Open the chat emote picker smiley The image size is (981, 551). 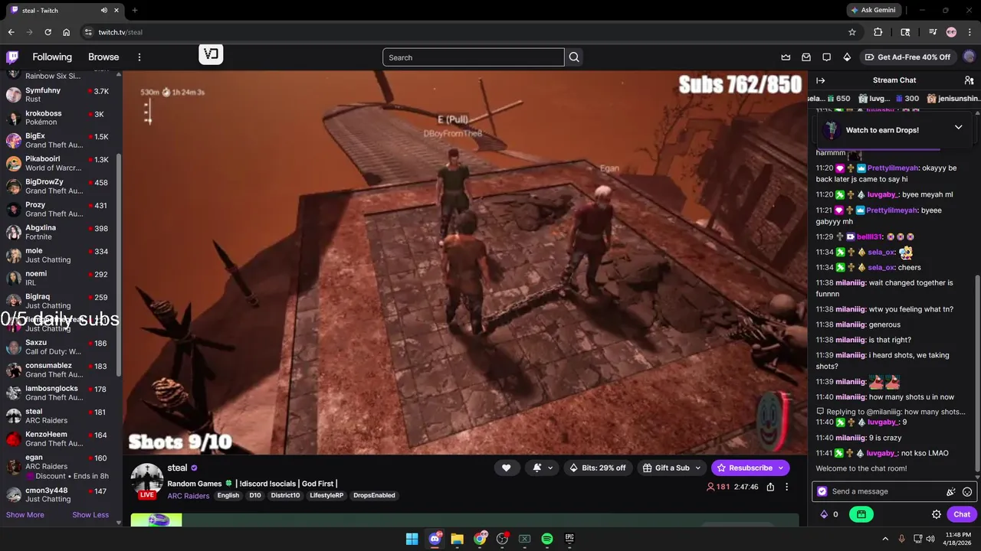point(967,492)
